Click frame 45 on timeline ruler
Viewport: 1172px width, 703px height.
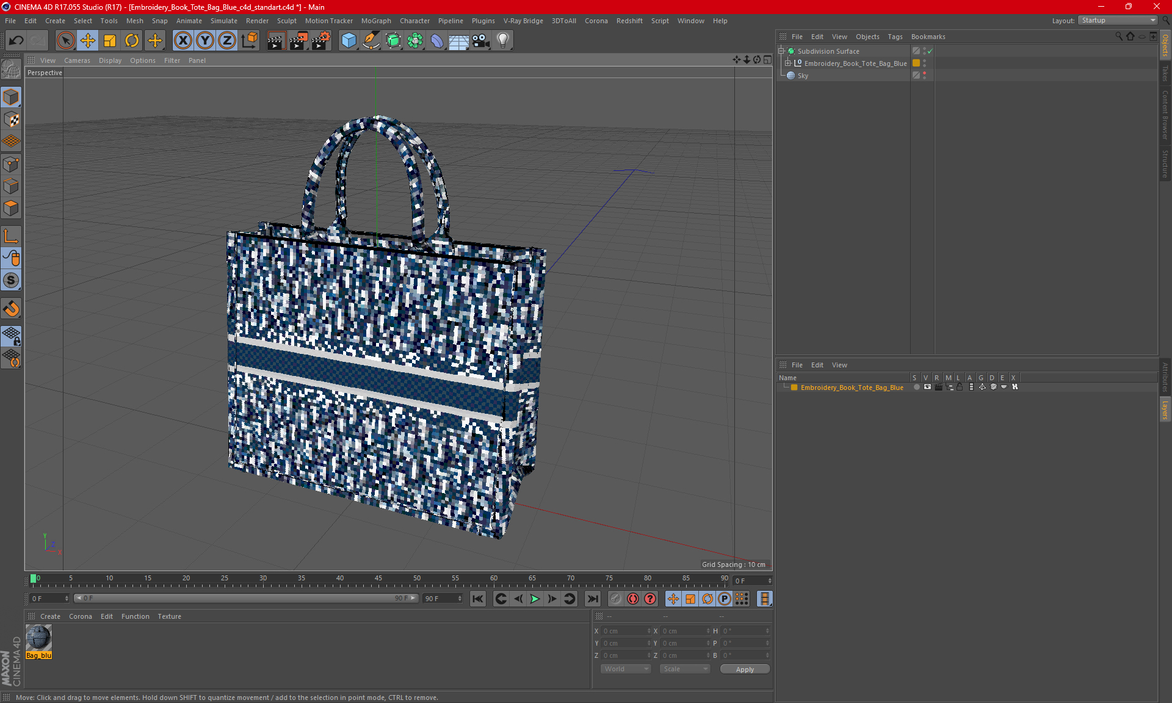[378, 579]
